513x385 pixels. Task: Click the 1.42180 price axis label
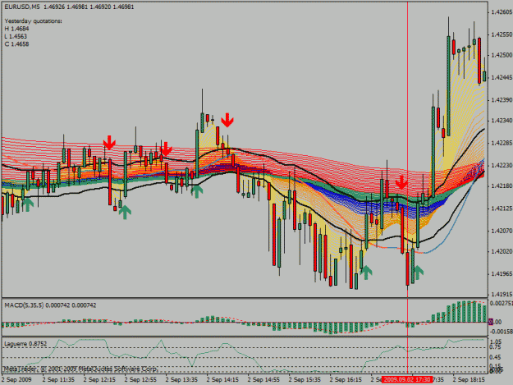[502, 186]
